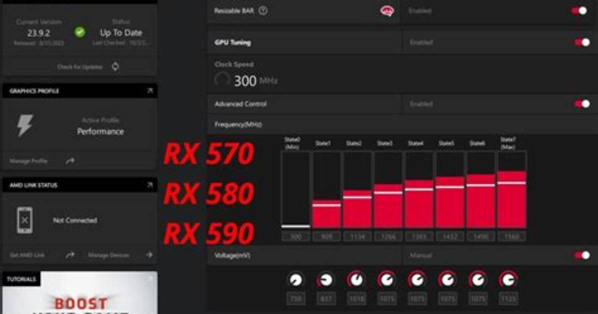The width and height of the screenshot is (598, 314).
Task: Click the State5 frequency bar
Action: (450, 189)
